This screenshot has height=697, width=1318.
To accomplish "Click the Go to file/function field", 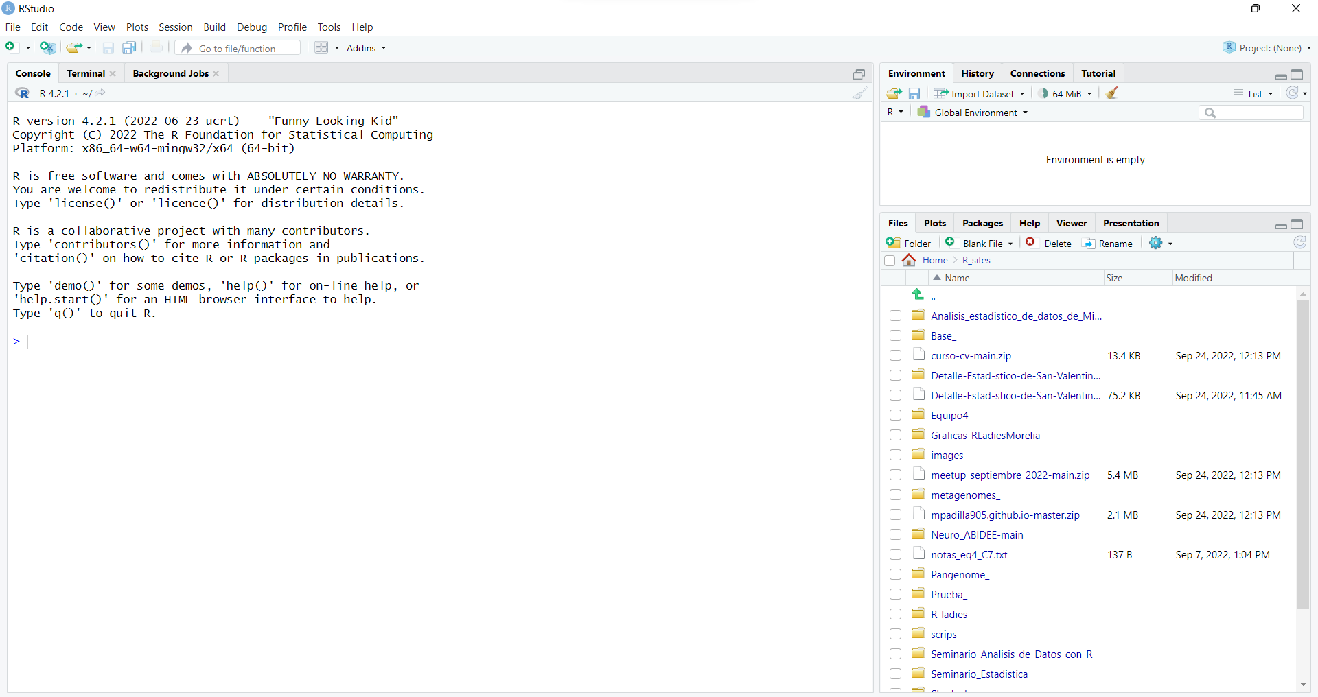I will [x=238, y=48].
